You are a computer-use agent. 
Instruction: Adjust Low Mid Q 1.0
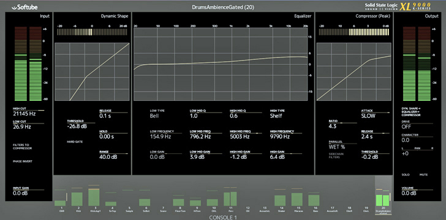click(206, 114)
